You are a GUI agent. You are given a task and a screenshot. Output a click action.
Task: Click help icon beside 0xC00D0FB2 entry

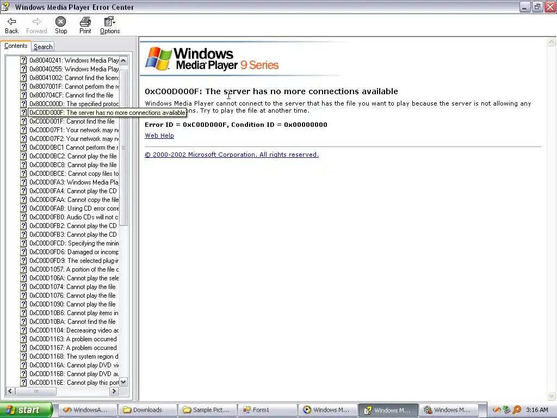23,226
